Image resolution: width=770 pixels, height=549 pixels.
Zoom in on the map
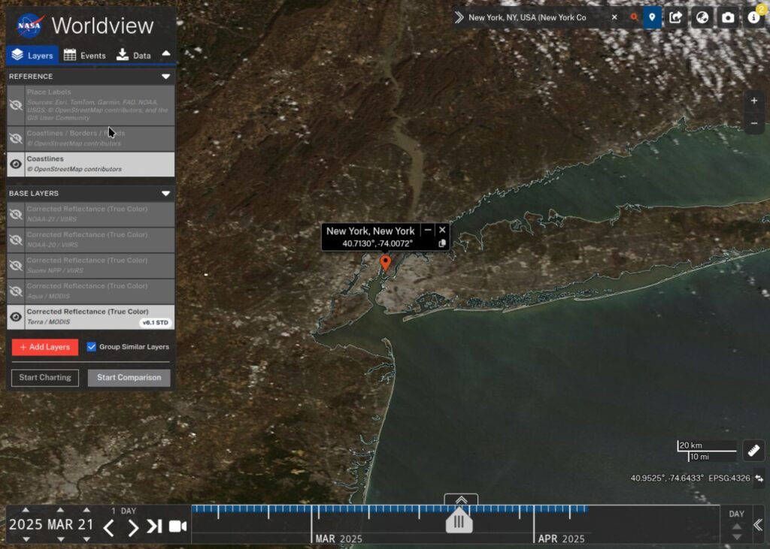click(753, 101)
